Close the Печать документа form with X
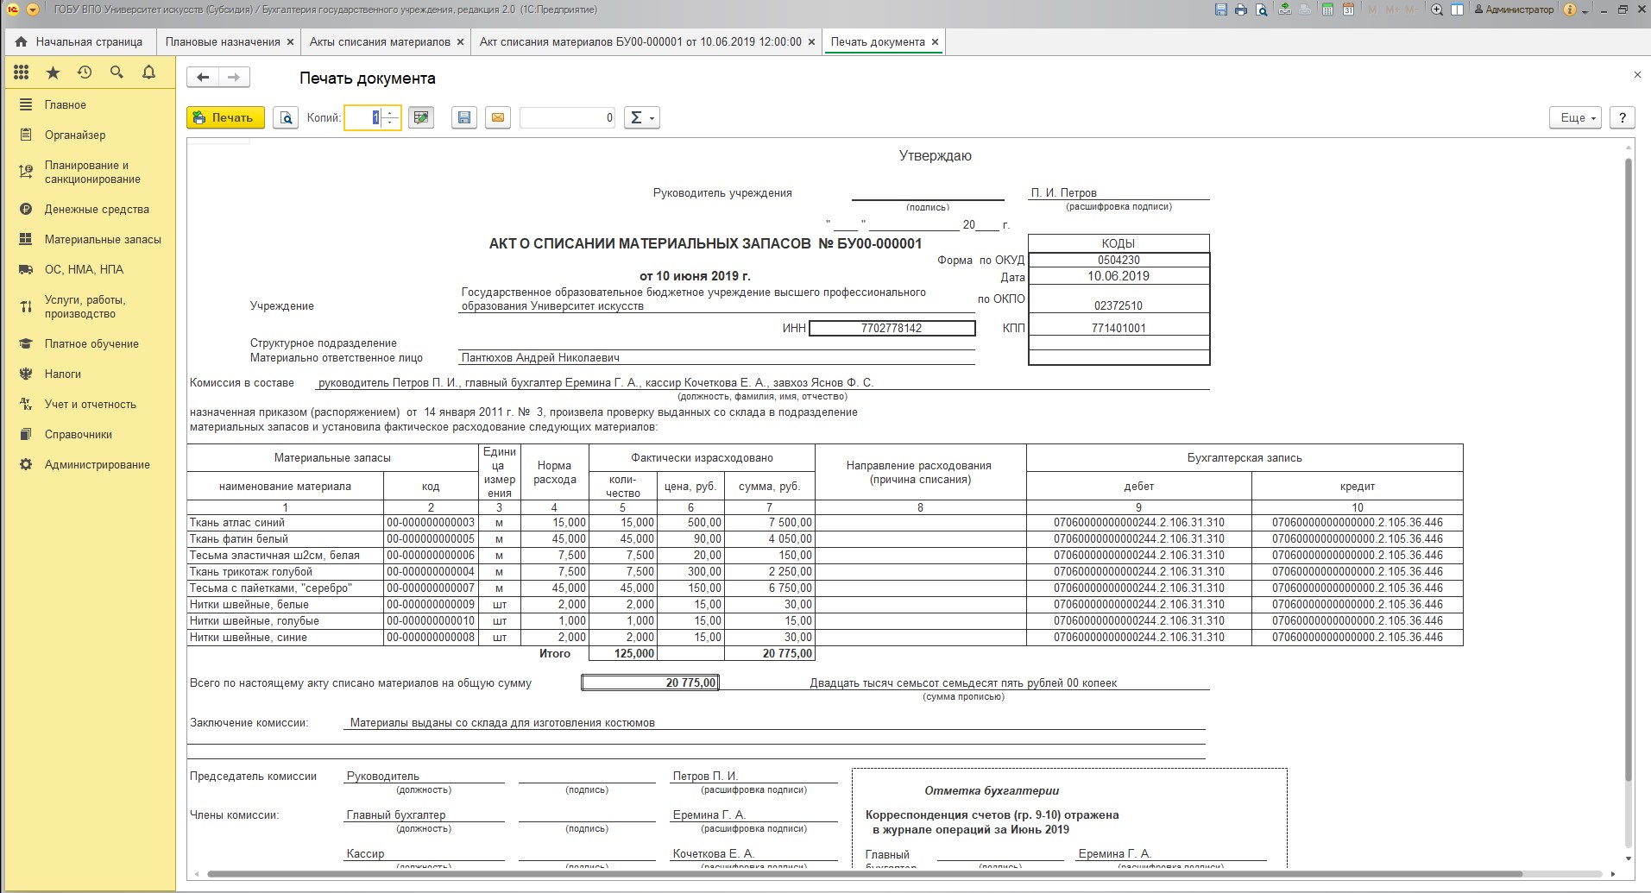Viewport: 1651px width, 893px height. coord(1637,75)
